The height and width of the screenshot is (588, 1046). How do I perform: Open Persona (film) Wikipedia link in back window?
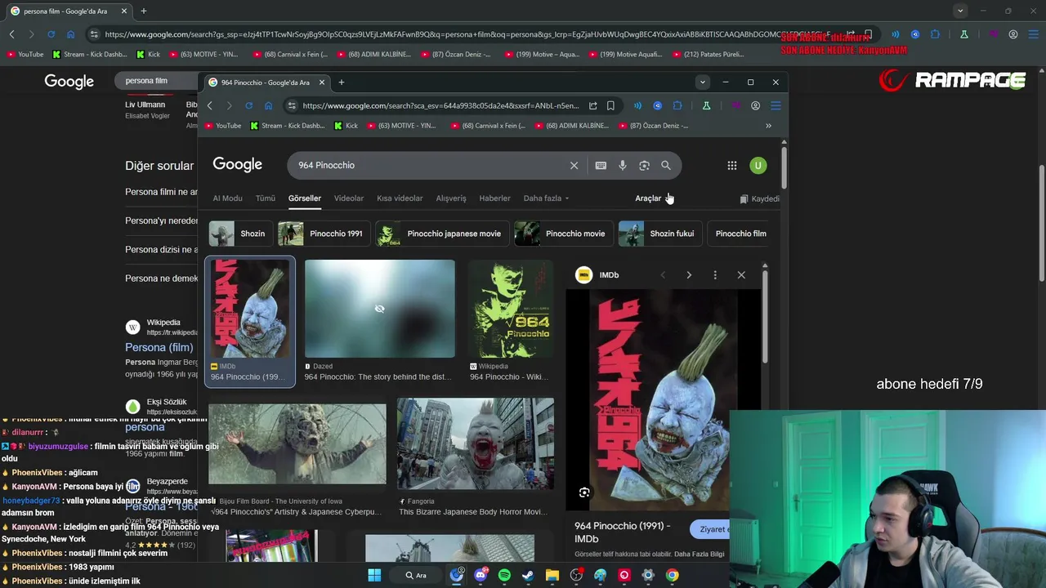pyautogui.click(x=159, y=347)
